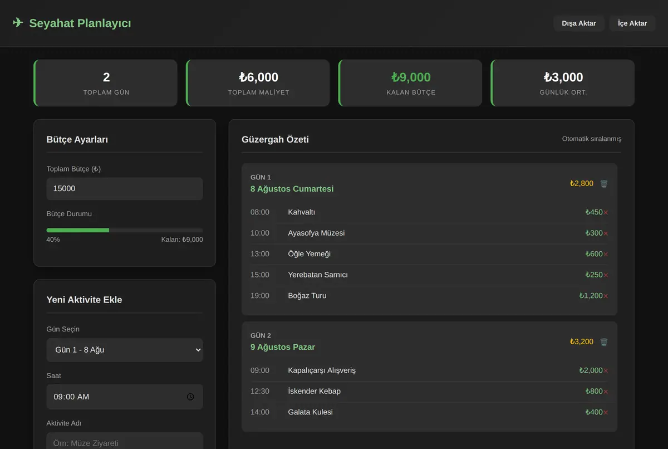Screen dimensions: 668x449
Task: Focus the Toplam Bütçe input field
Action: pos(125,189)
